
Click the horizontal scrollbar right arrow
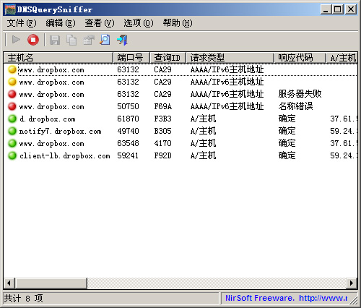click(x=352, y=283)
